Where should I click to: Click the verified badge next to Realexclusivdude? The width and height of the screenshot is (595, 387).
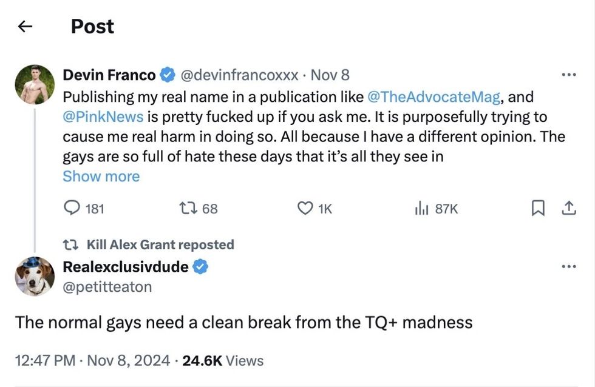[200, 266]
